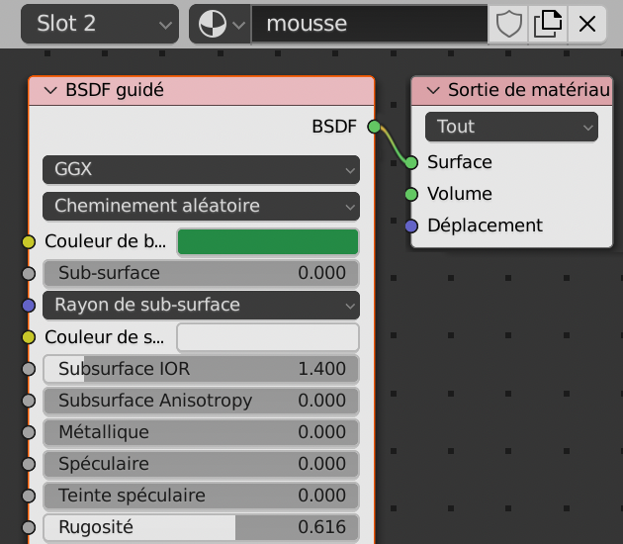Click the Volume input socket

[x=411, y=194]
